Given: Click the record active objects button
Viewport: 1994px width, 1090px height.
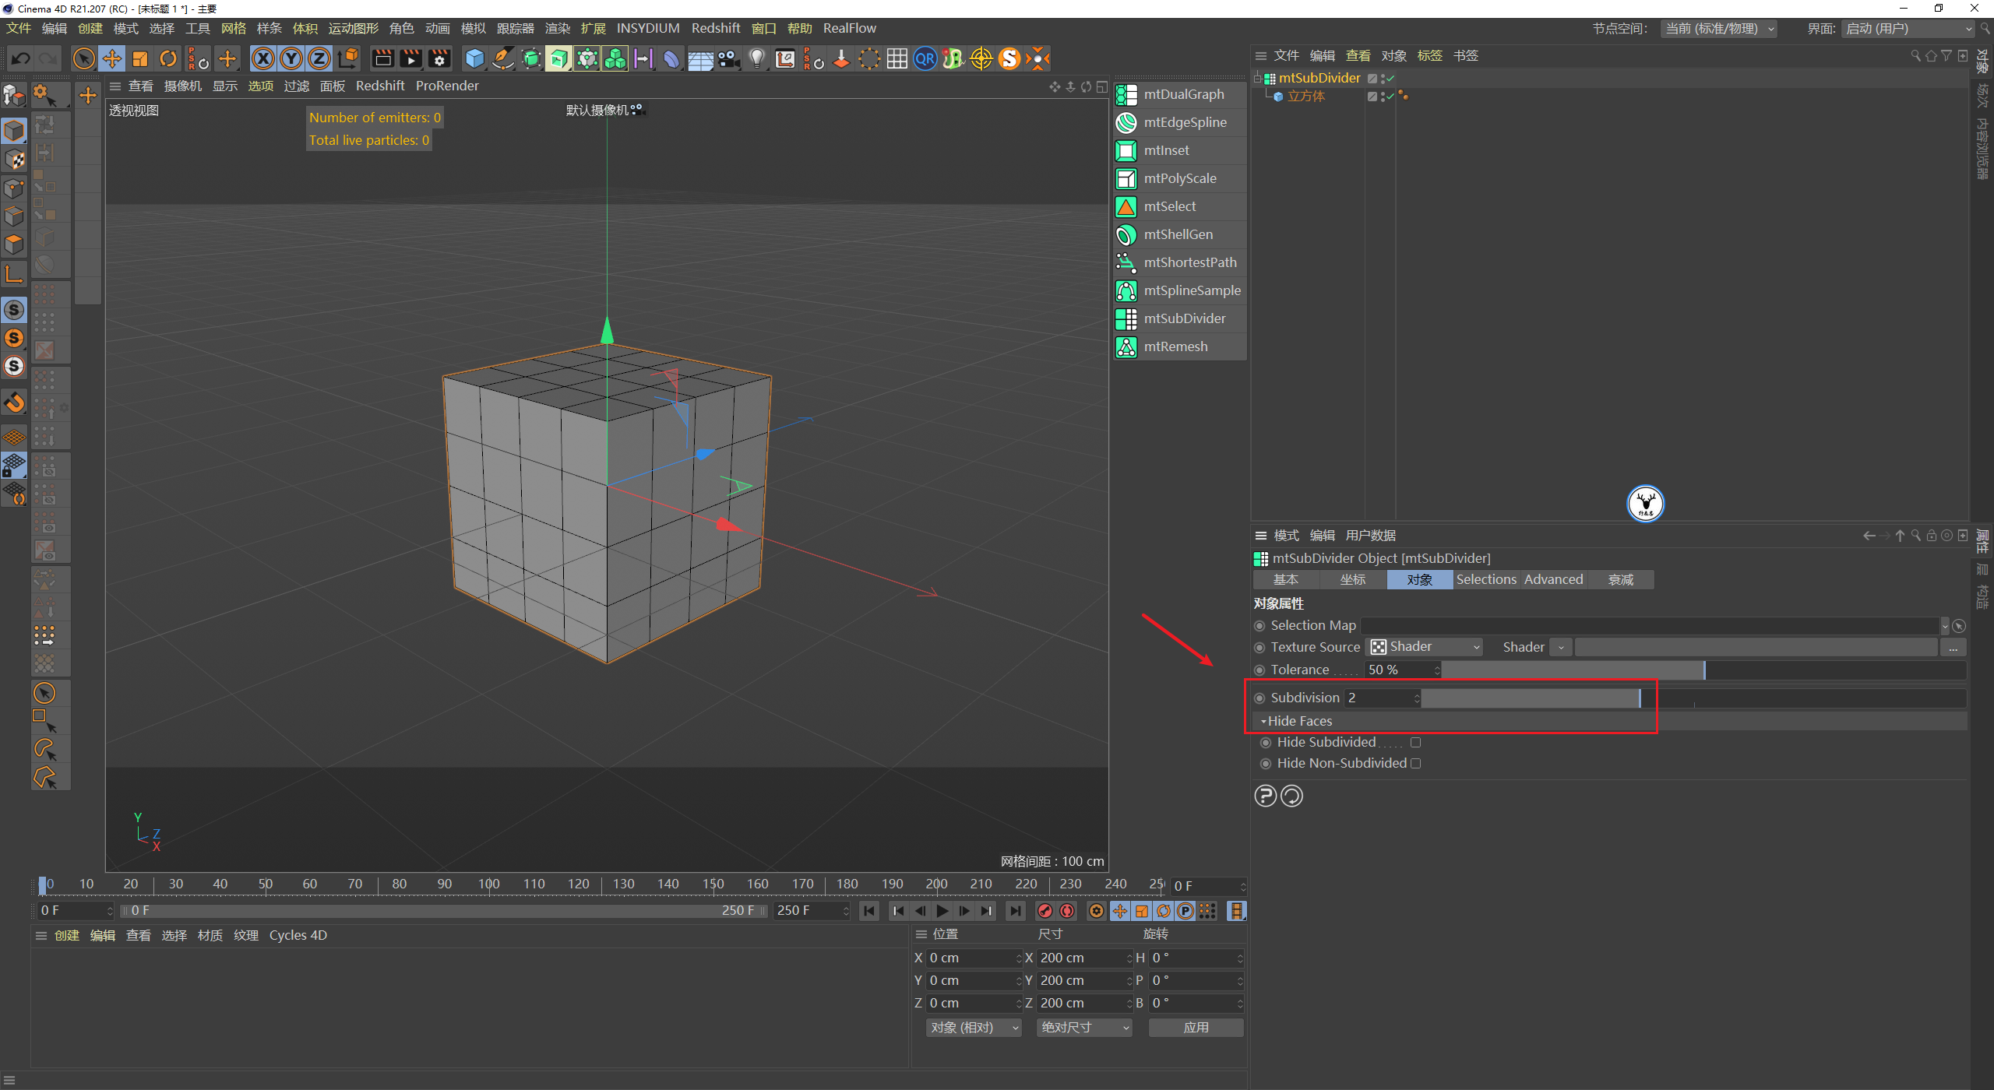Looking at the screenshot, I should 1045,911.
